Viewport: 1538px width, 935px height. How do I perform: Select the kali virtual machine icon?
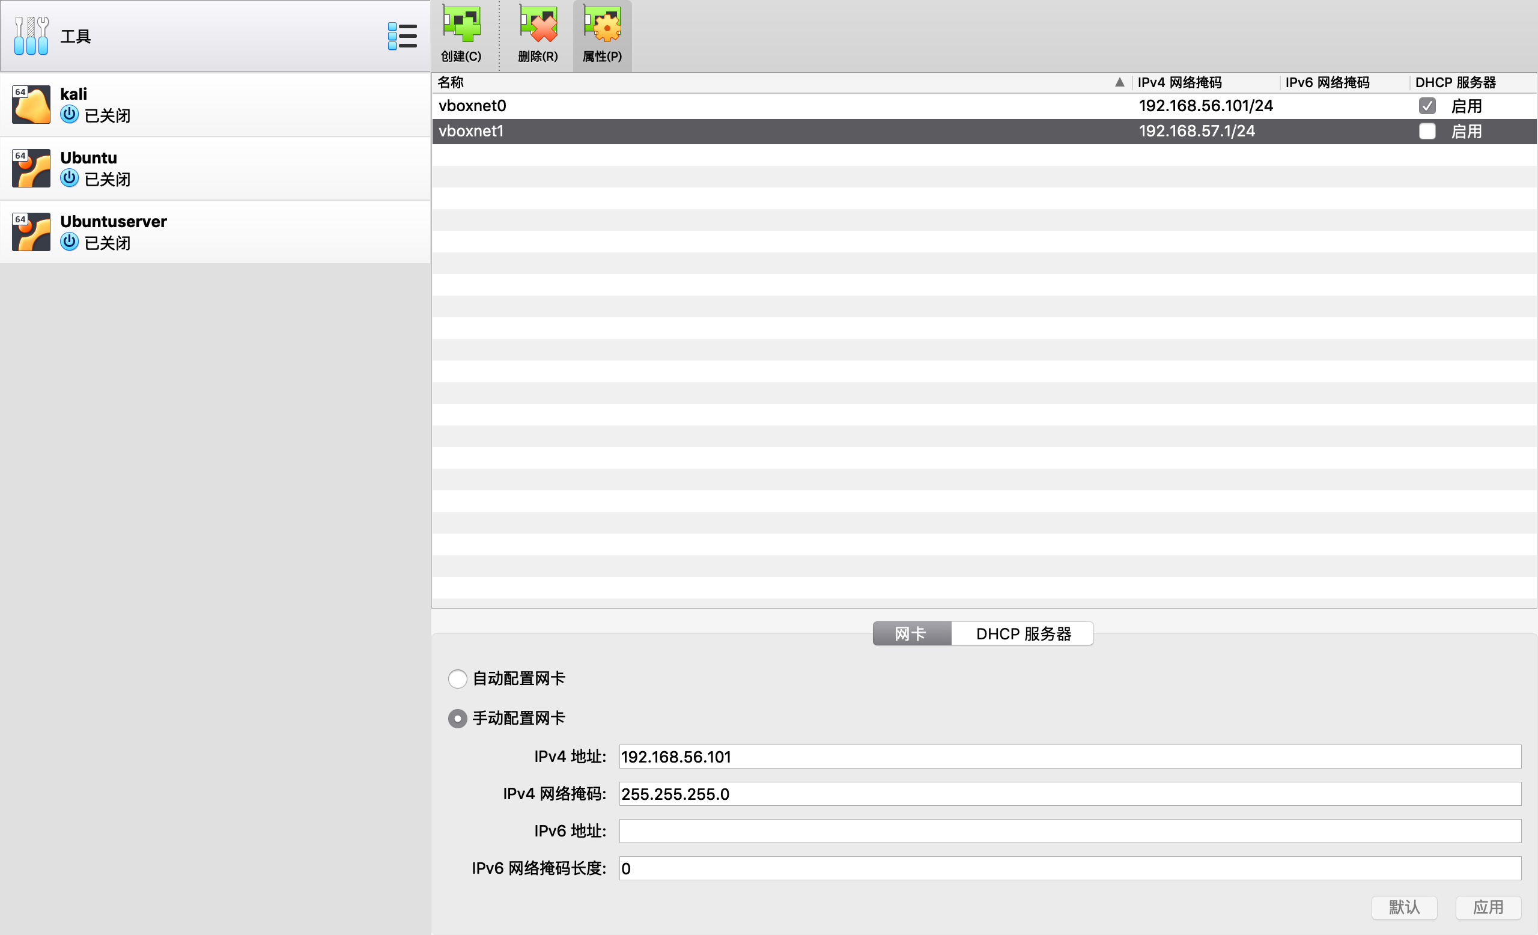click(31, 104)
